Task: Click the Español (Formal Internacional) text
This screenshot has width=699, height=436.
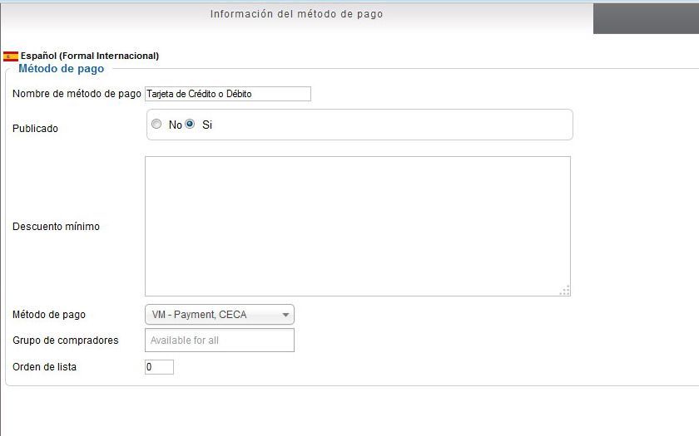Action: coord(90,56)
